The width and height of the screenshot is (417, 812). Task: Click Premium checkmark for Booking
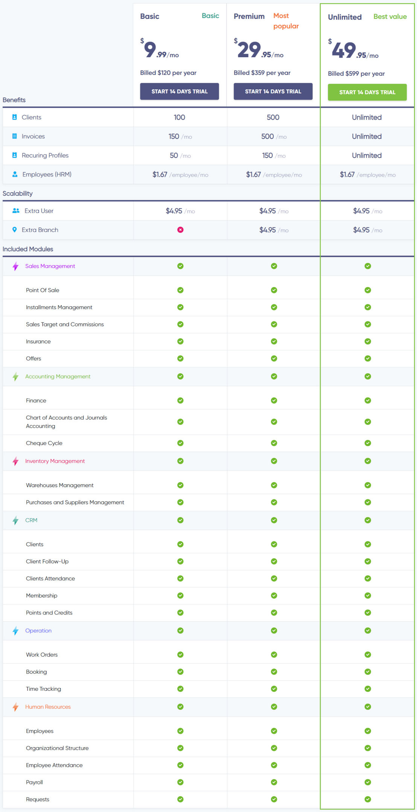point(274,672)
